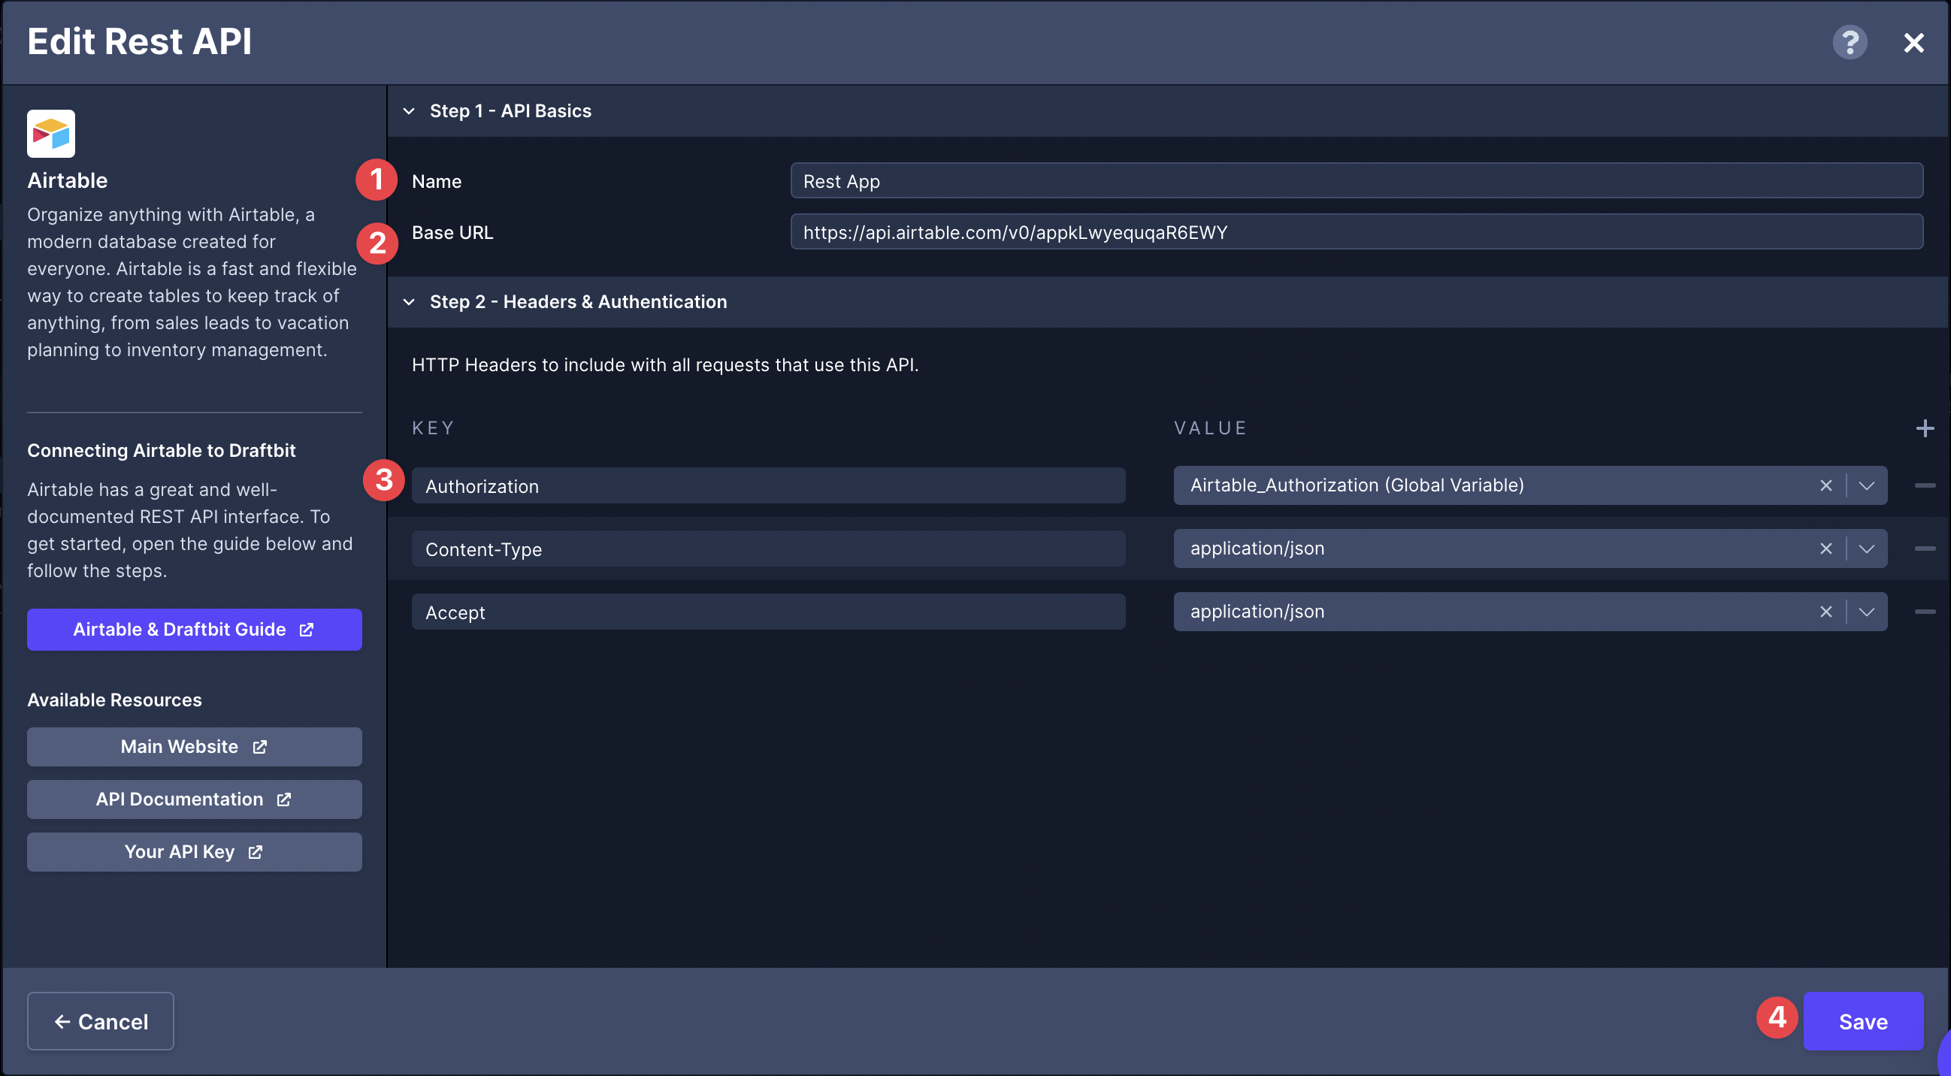Click the VALUE column header

coord(1210,428)
